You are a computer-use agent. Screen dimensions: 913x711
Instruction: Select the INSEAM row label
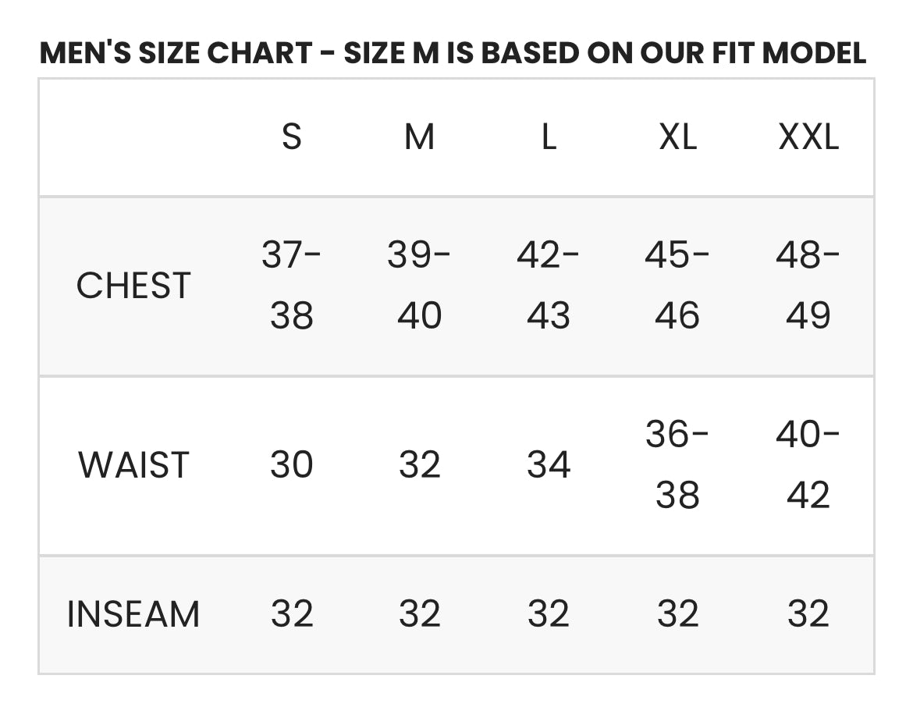point(133,614)
